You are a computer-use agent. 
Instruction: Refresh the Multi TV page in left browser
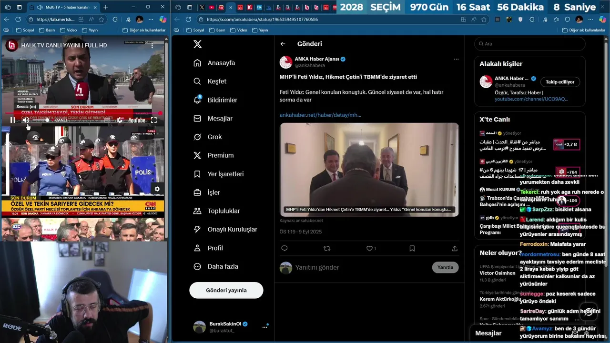pyautogui.click(x=18, y=20)
